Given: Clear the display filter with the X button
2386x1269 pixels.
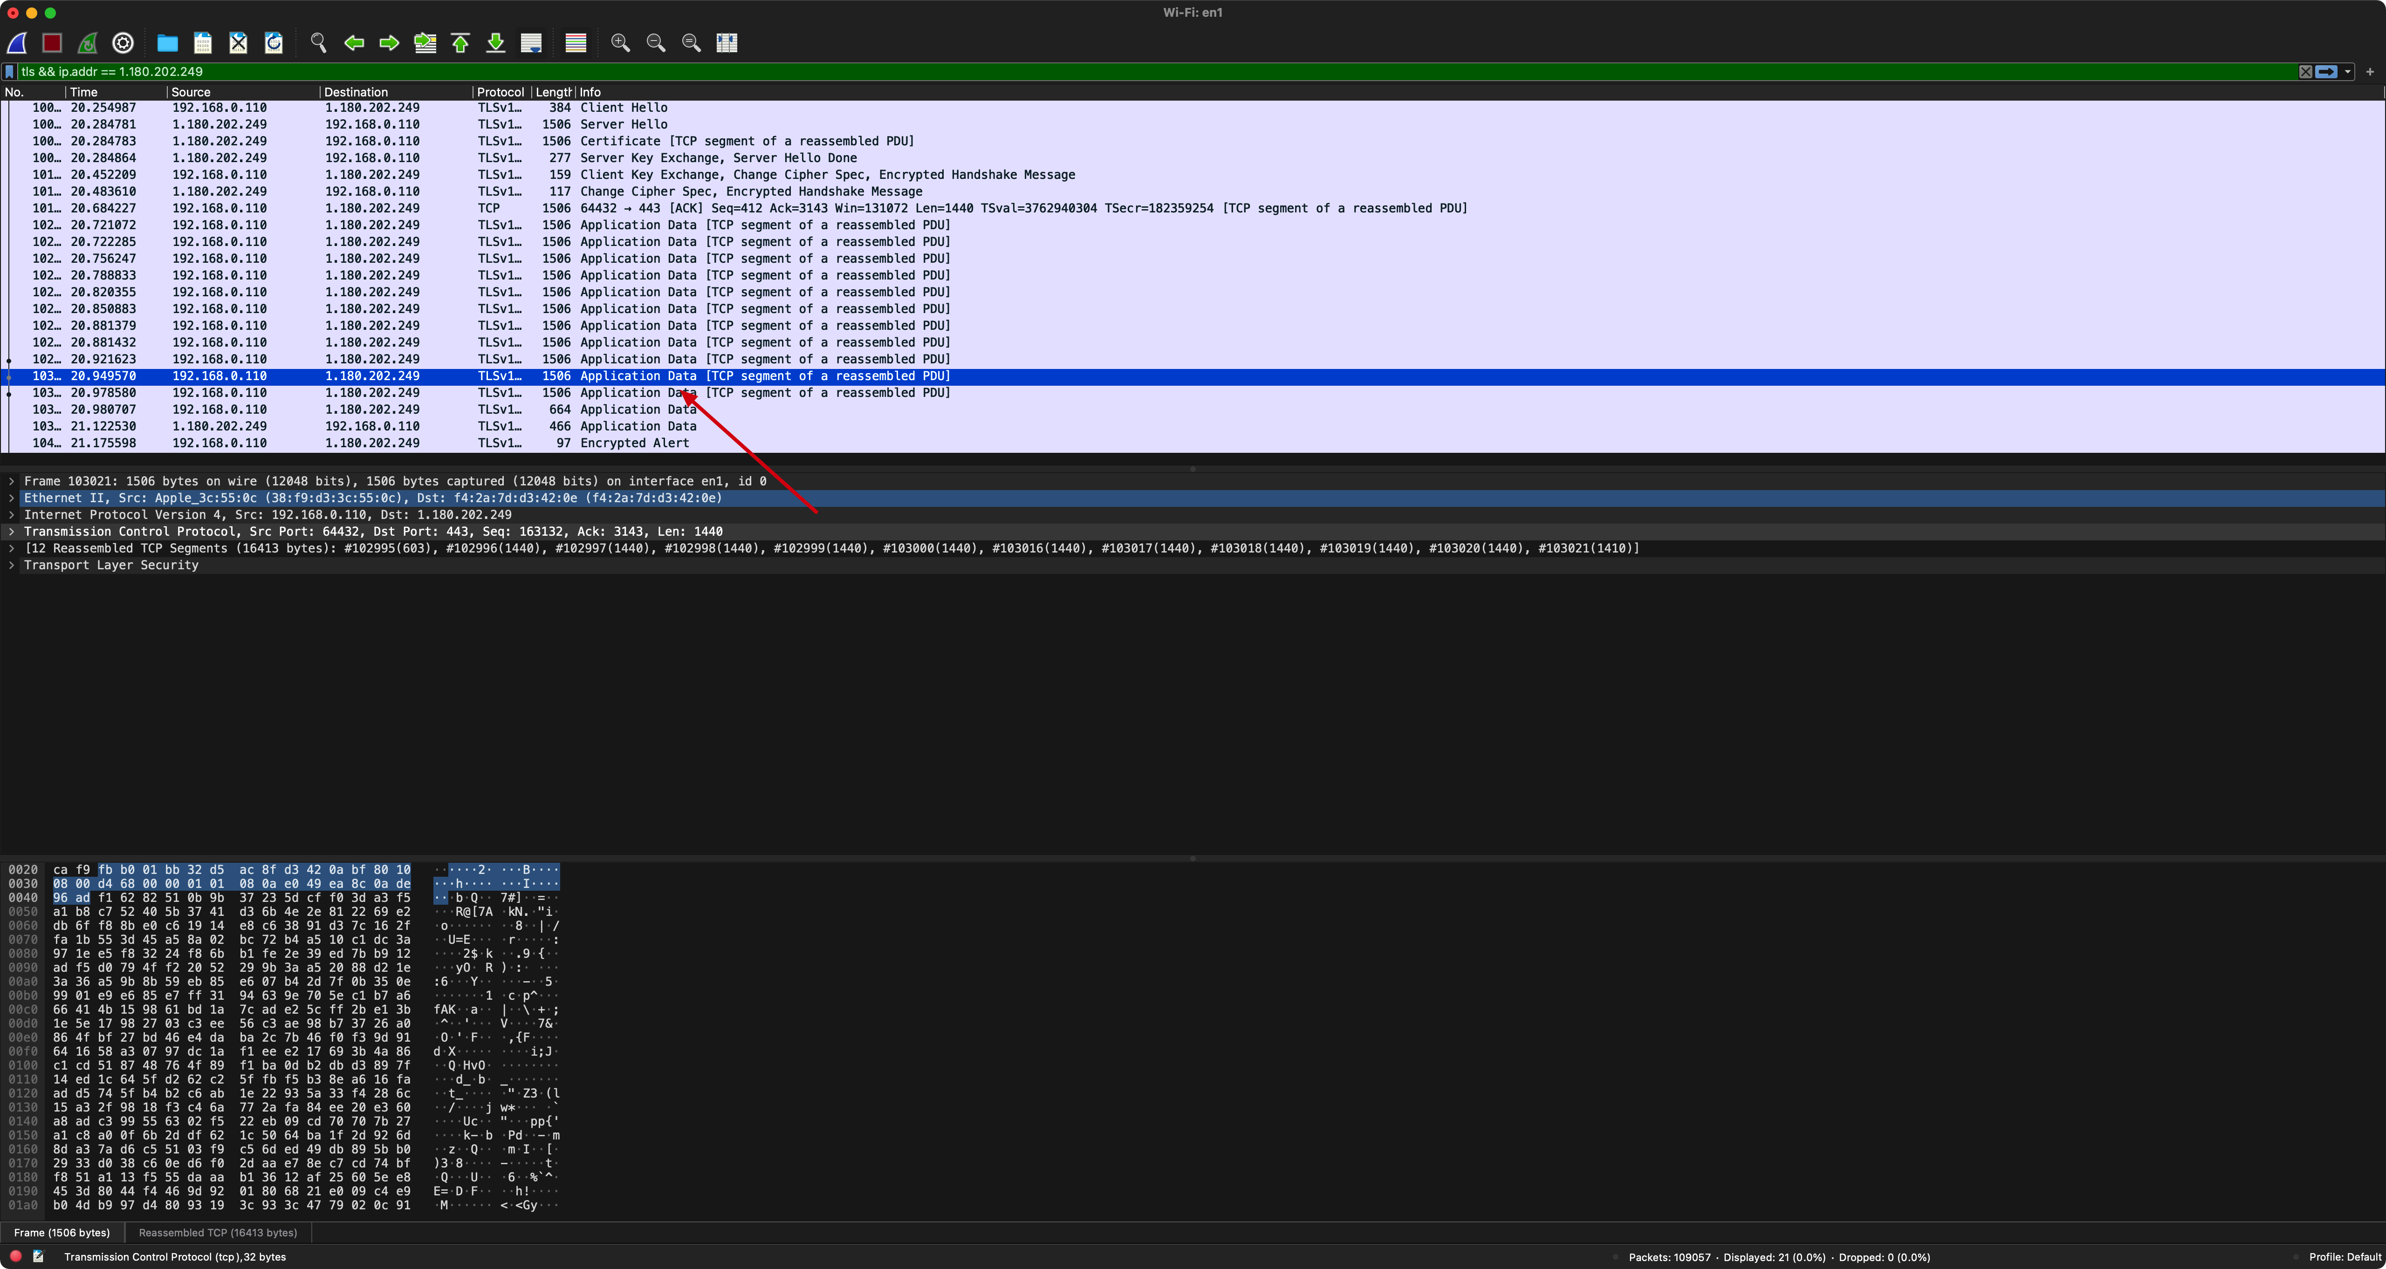Looking at the screenshot, I should 2305,71.
